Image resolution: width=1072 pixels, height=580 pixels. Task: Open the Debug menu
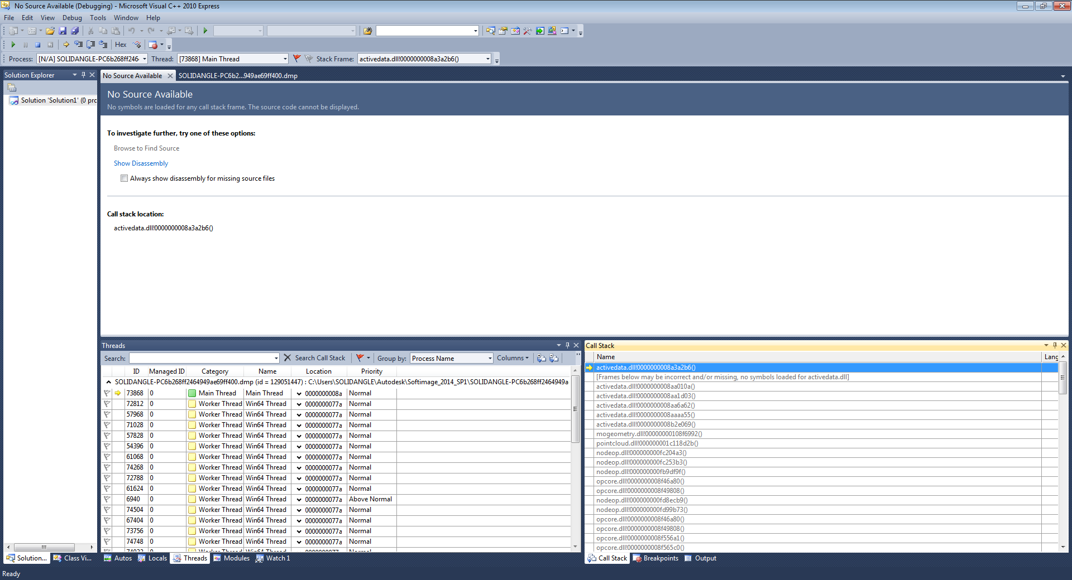coord(72,18)
